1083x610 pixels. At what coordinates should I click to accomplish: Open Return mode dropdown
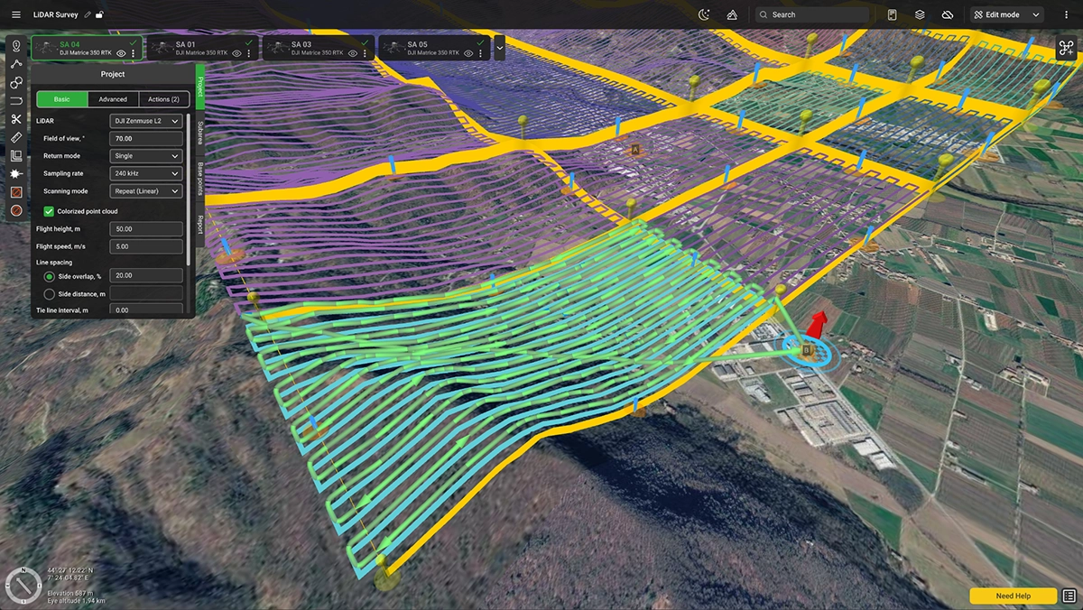pos(145,156)
